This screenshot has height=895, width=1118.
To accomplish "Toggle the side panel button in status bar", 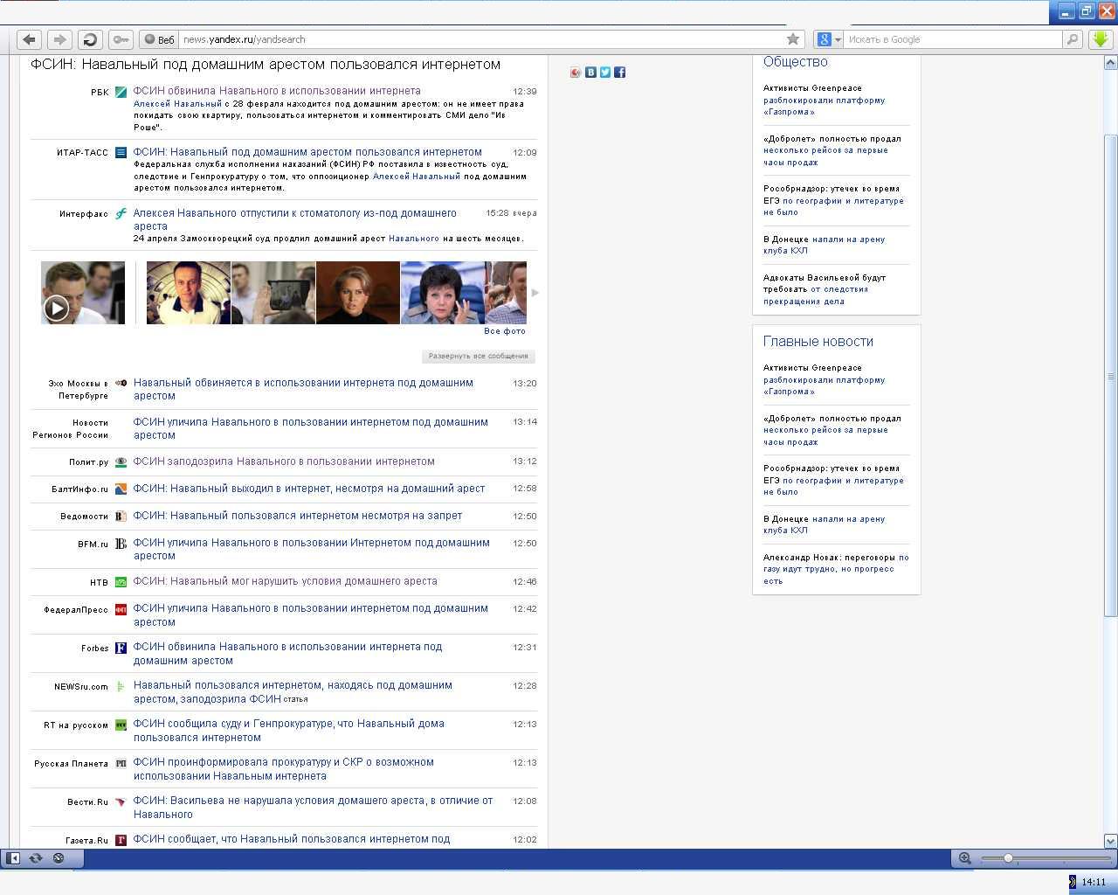I will click(x=13, y=858).
